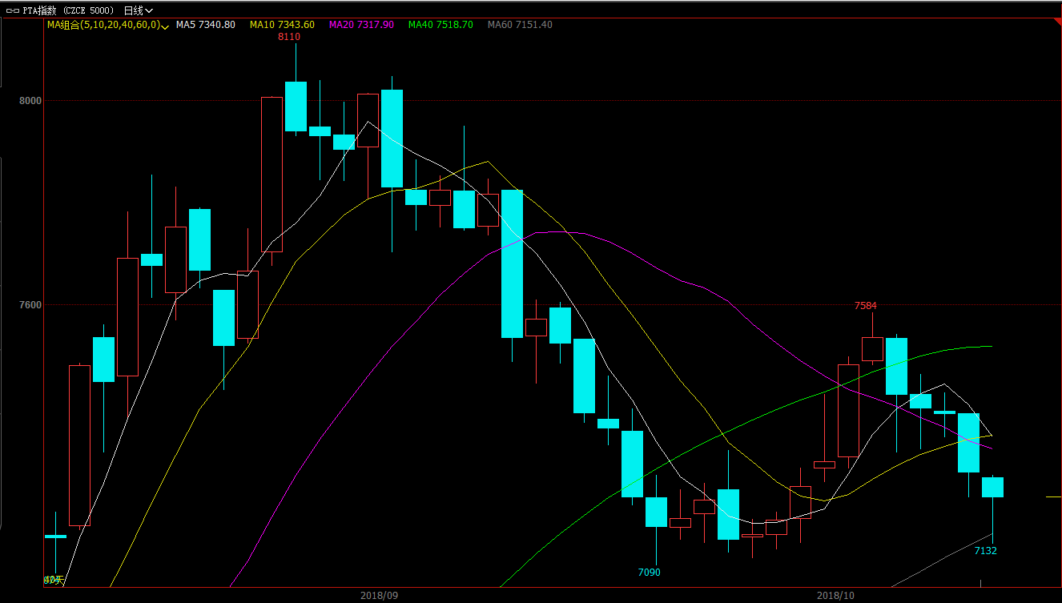
Task: Click the 7600 price axis label
Action: coord(30,305)
